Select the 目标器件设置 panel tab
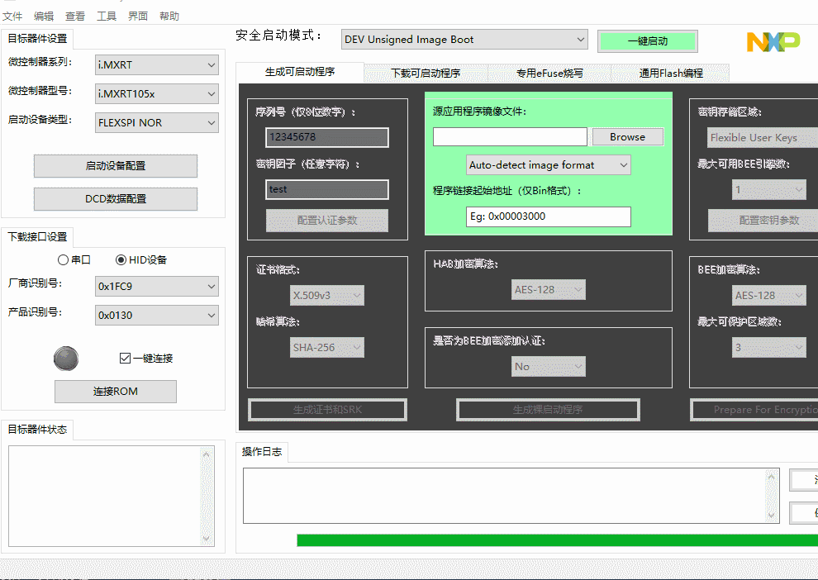This screenshot has height=580, width=818. coord(37,39)
